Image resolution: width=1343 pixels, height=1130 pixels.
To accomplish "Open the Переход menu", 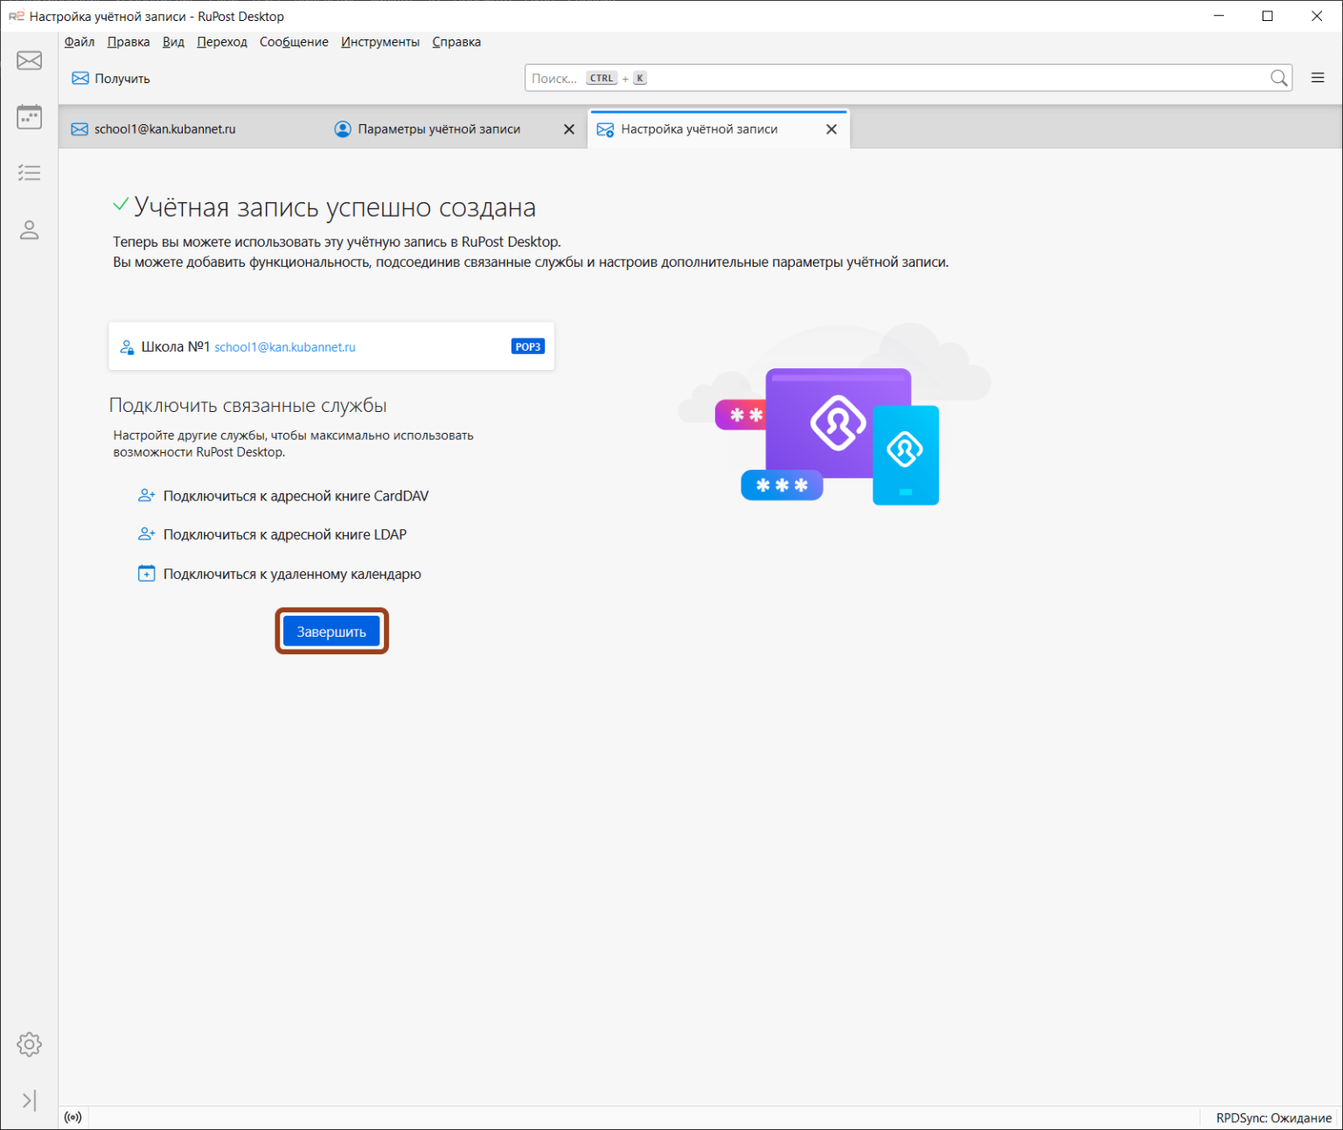I will click(x=222, y=42).
